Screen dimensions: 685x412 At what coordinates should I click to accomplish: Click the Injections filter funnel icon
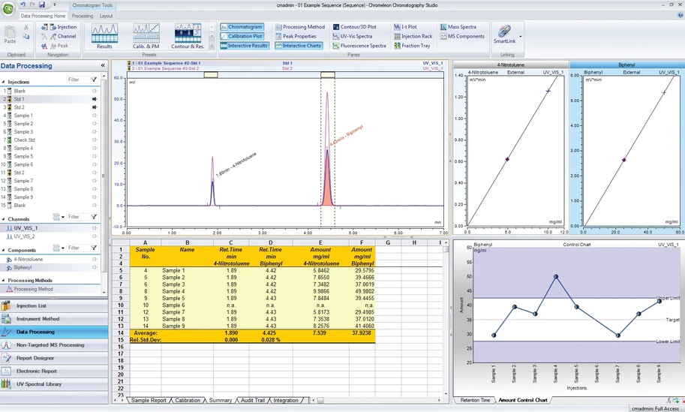pos(94,80)
